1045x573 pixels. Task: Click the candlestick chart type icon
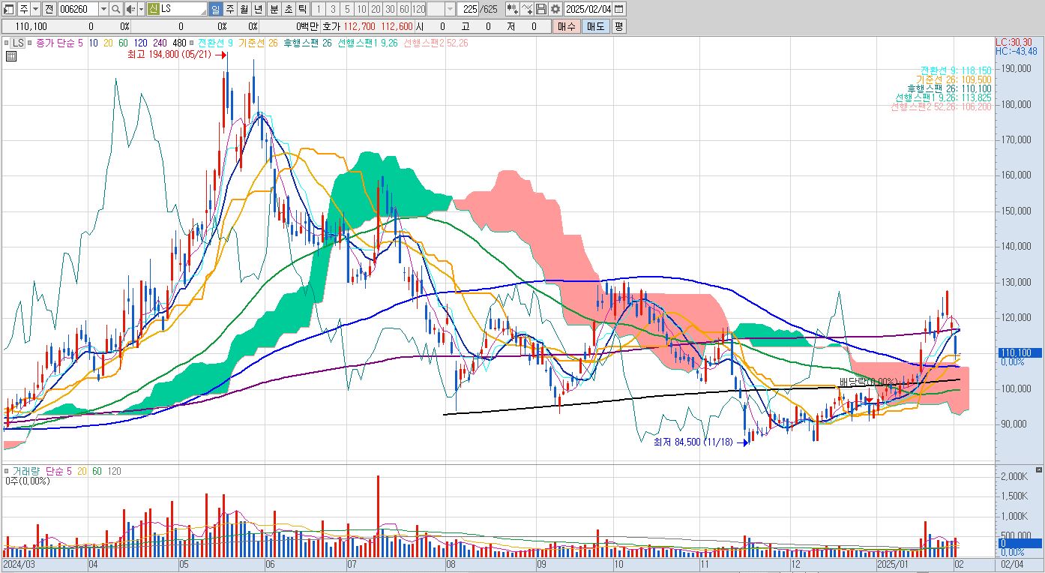pos(513,9)
